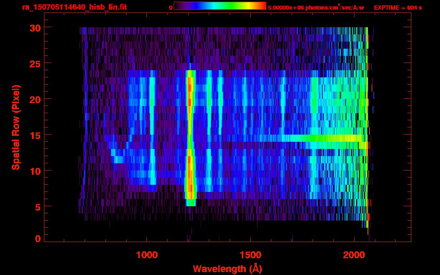Click the green horizontal streak at row 14
This screenshot has height=275, width=440.
pos(322,138)
